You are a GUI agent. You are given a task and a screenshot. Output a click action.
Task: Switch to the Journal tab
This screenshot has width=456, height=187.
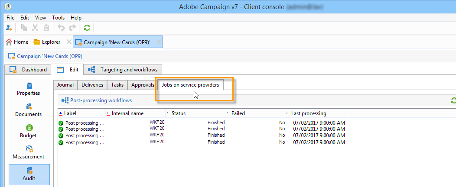tap(65, 85)
